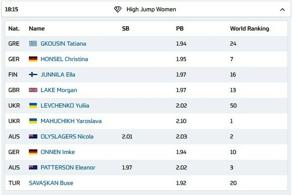
Task: Click the World Ranking column header
Action: 249,28
